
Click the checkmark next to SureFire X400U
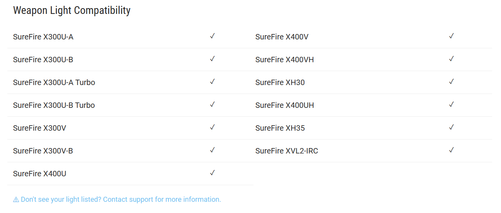[212, 173]
